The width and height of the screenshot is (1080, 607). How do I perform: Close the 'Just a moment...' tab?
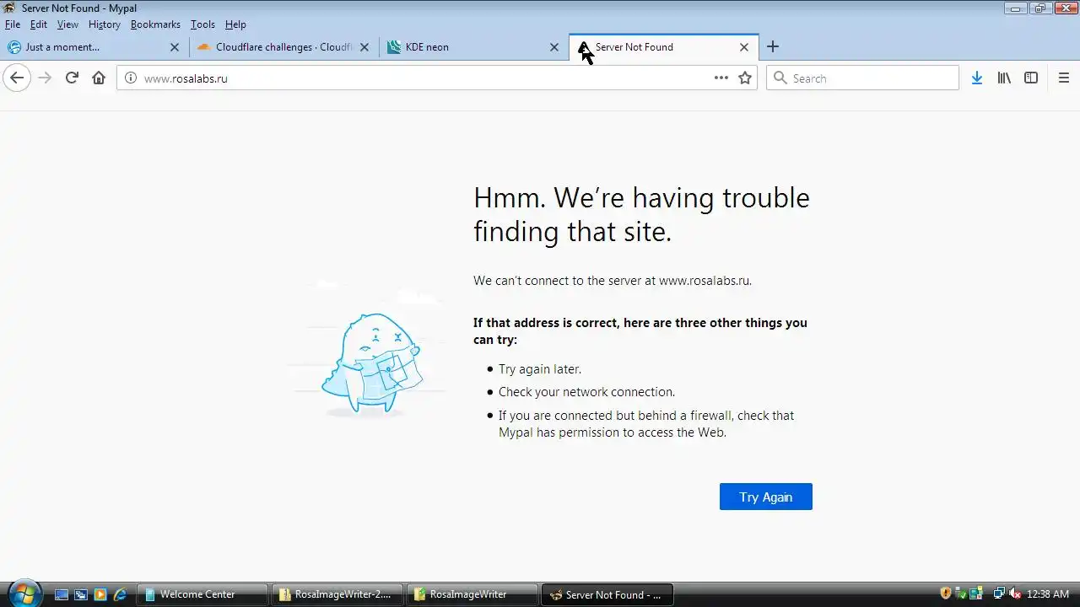coord(175,47)
